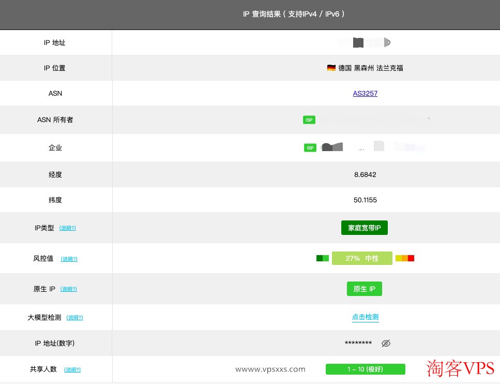Viewport: 500px width, 385px height.
Task: Click the ISP tag in 企业 row
Action: point(310,147)
